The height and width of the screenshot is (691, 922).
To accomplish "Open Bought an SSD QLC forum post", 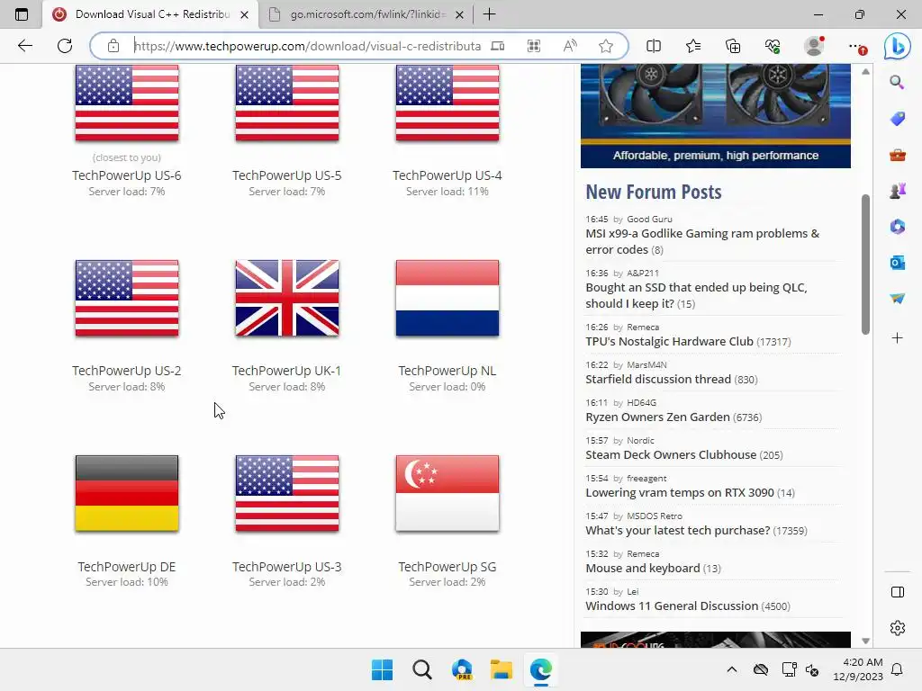I will coord(696,295).
